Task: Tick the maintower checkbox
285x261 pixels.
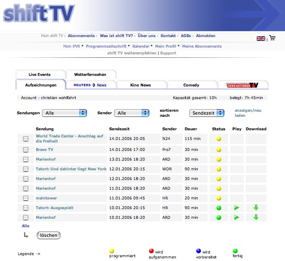Action: [26, 198]
